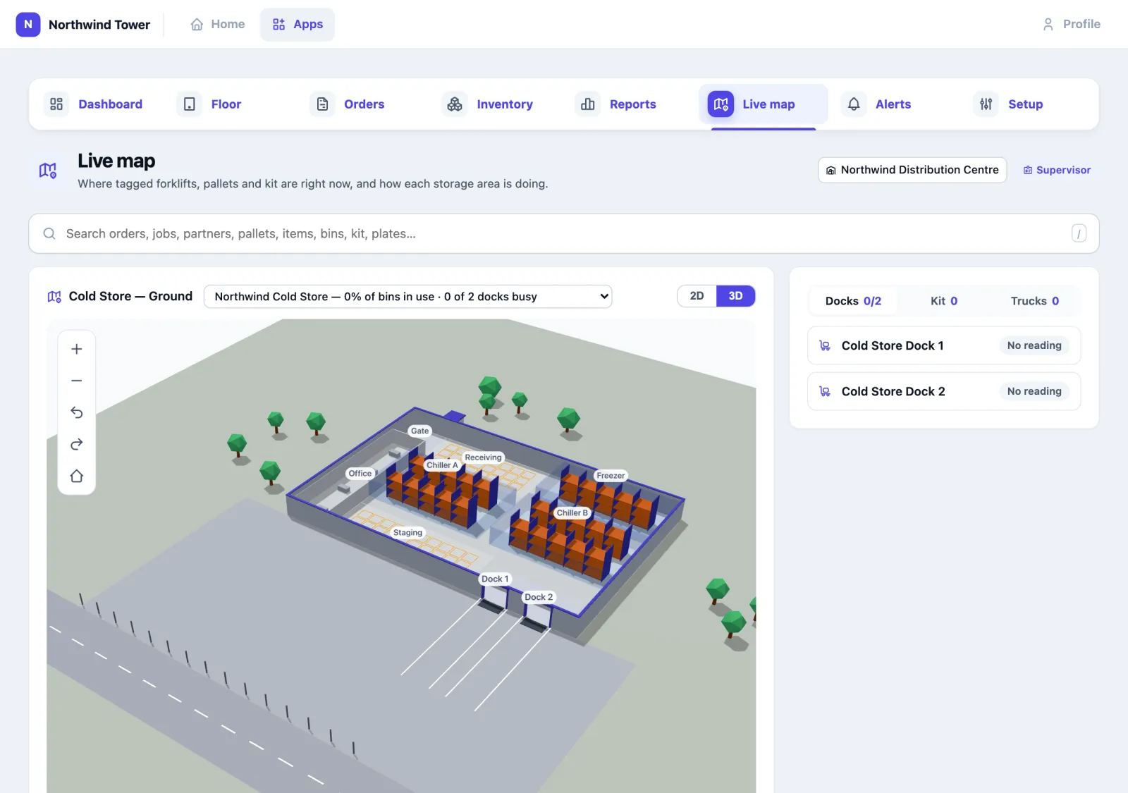Open the Northwind Cold Store area dropdown
This screenshot has width=1128, height=793.
407,297
